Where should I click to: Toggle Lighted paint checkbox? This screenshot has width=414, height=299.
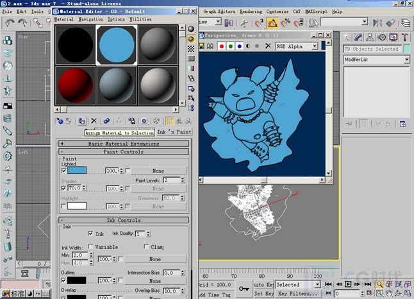tap(63, 171)
